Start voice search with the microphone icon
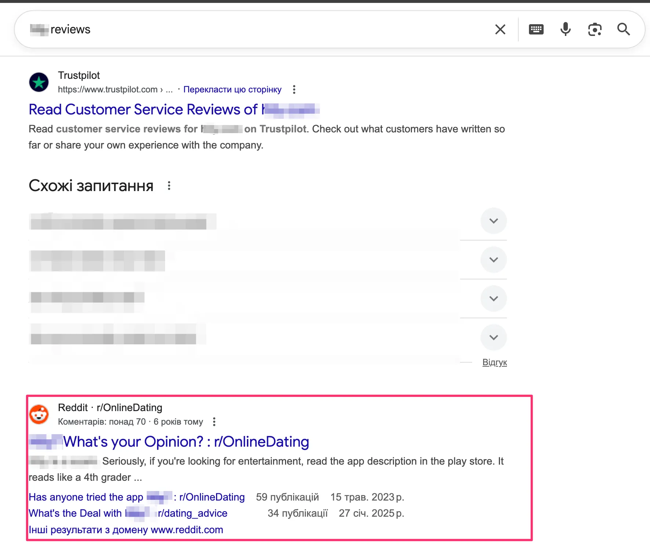The width and height of the screenshot is (650, 553). click(x=565, y=29)
